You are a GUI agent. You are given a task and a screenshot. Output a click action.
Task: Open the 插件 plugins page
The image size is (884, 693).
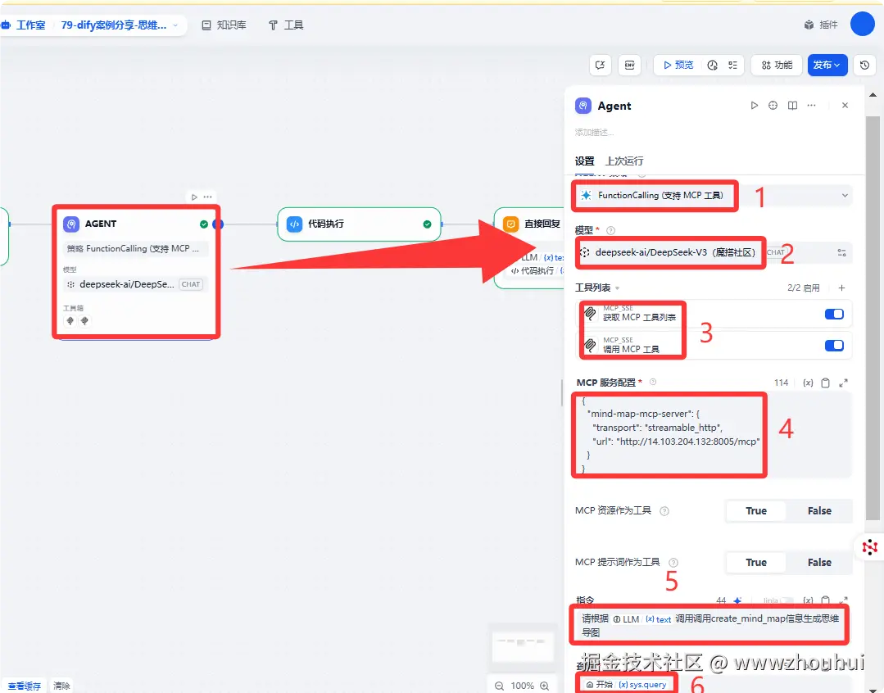821,25
